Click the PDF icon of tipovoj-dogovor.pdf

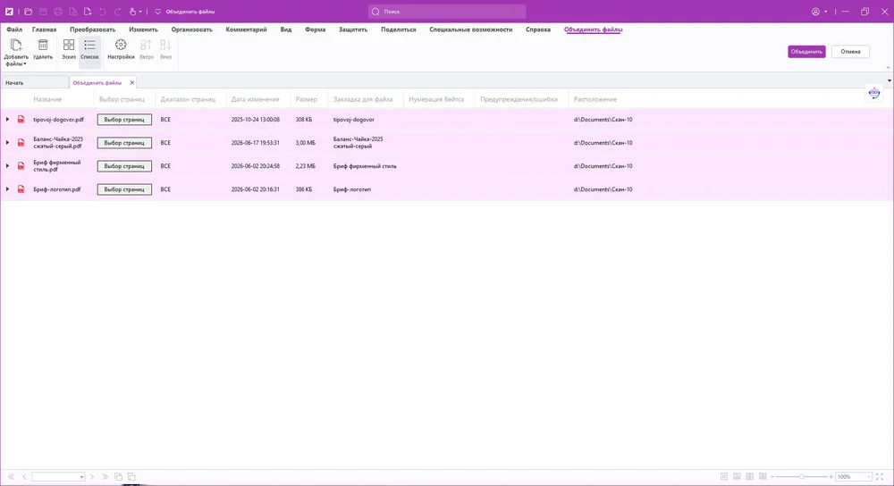(x=21, y=120)
